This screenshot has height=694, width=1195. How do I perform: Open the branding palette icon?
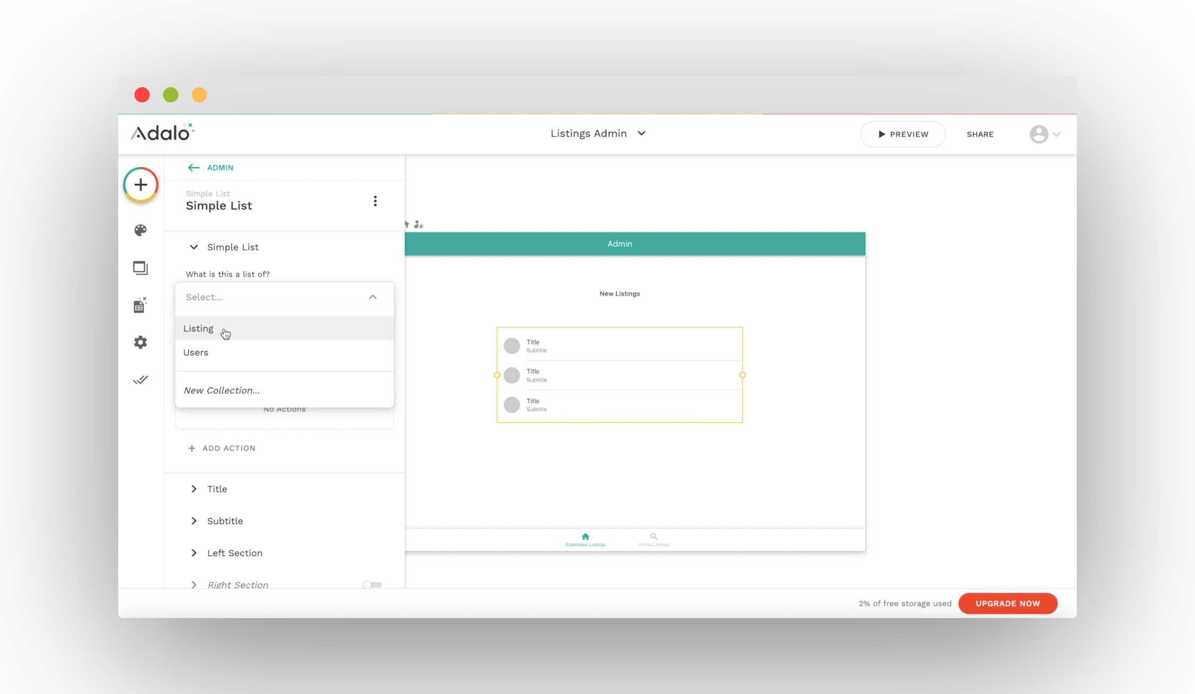pyautogui.click(x=140, y=230)
